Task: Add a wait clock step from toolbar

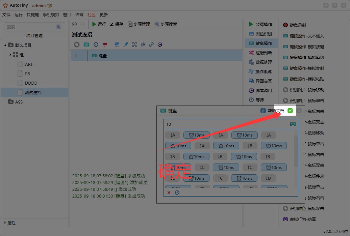Action: pos(96,45)
